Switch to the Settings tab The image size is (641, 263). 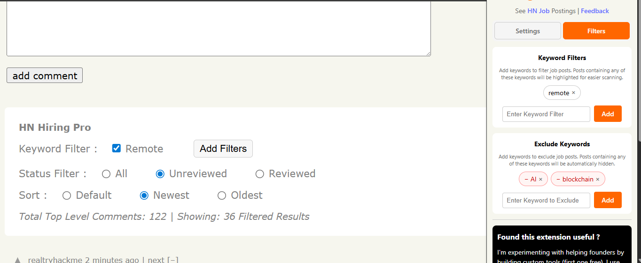click(x=527, y=31)
